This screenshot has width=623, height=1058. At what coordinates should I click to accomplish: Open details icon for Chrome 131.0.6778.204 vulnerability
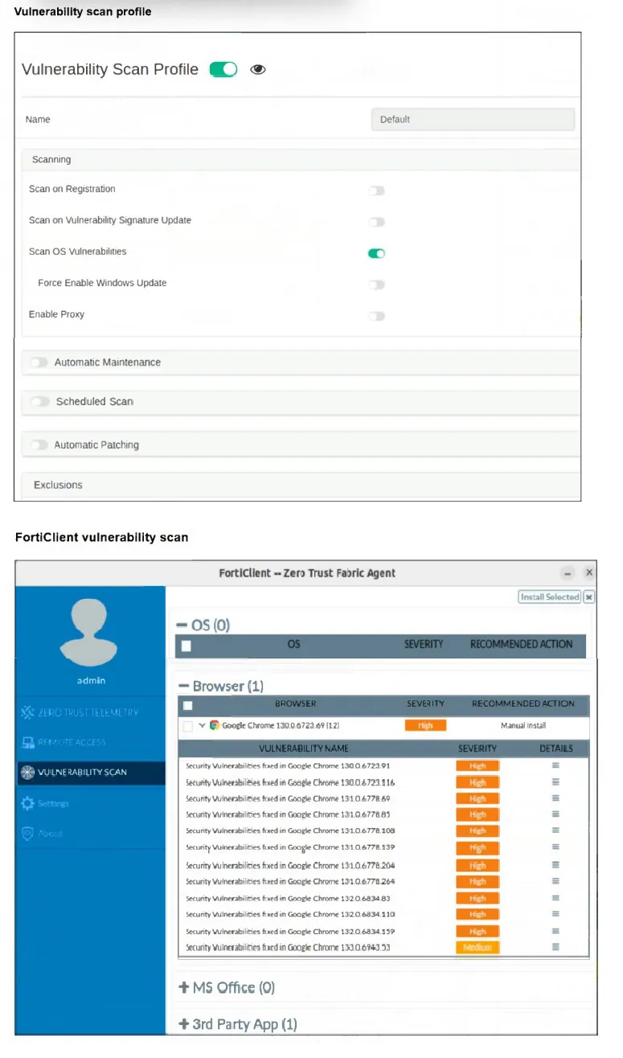click(x=555, y=865)
